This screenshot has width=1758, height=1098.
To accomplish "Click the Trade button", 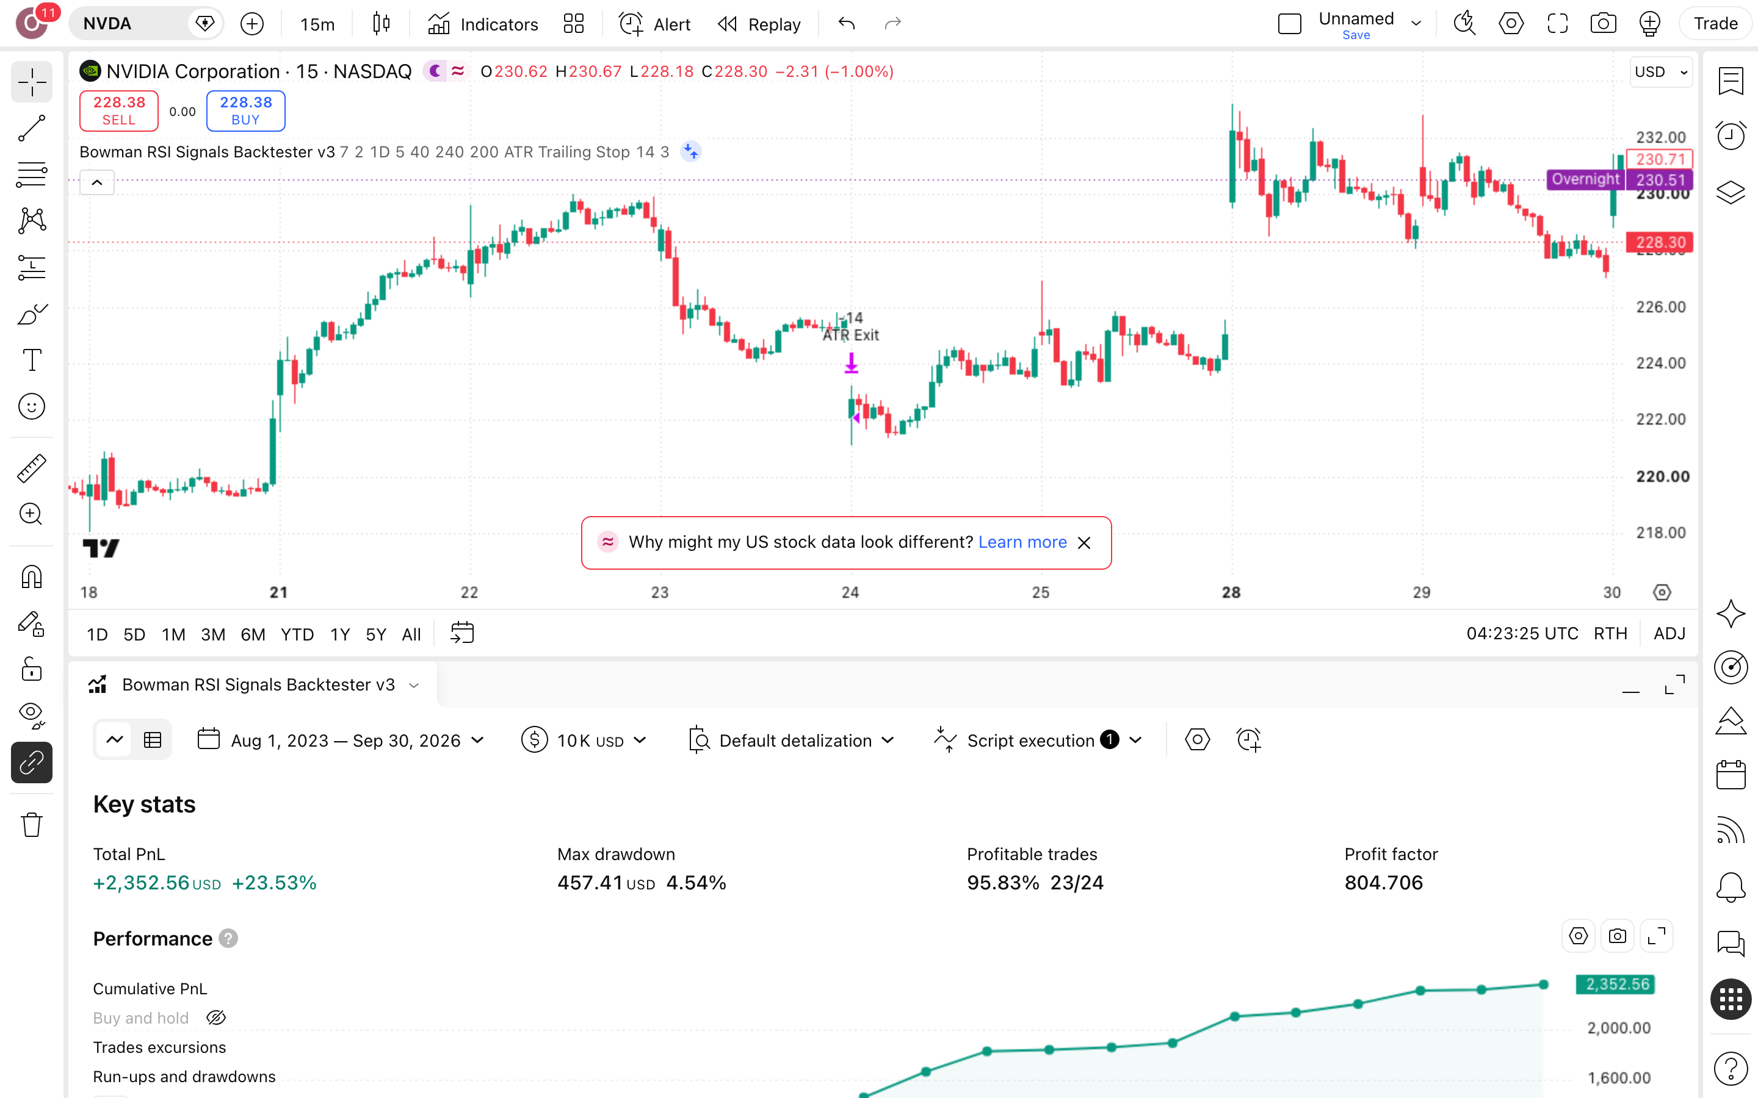I will (1716, 24).
